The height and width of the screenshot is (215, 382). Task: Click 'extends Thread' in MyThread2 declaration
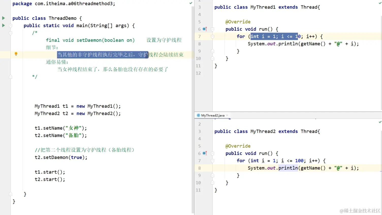click(x=298, y=131)
